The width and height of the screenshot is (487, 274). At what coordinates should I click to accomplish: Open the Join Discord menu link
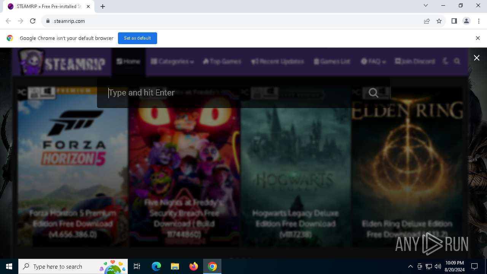tap(415, 61)
